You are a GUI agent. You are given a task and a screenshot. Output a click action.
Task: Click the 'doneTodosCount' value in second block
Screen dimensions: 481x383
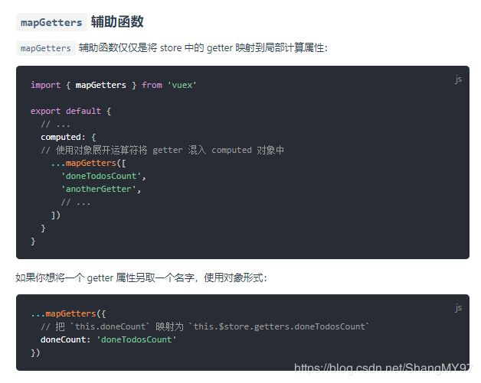tap(136, 339)
